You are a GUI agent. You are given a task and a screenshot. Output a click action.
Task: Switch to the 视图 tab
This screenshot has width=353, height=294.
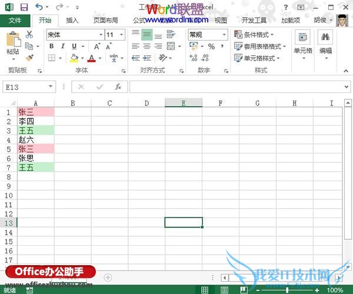[x=221, y=21]
